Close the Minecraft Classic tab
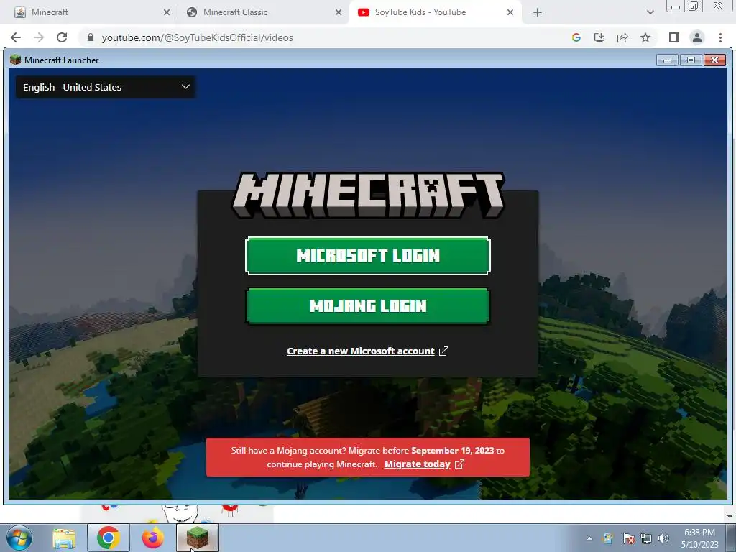The image size is (736, 552). point(339,13)
